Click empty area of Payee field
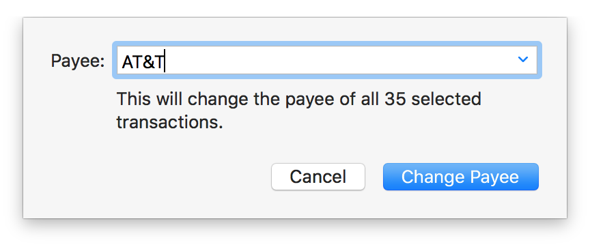Viewport: 590px width, 247px height. coord(339,60)
